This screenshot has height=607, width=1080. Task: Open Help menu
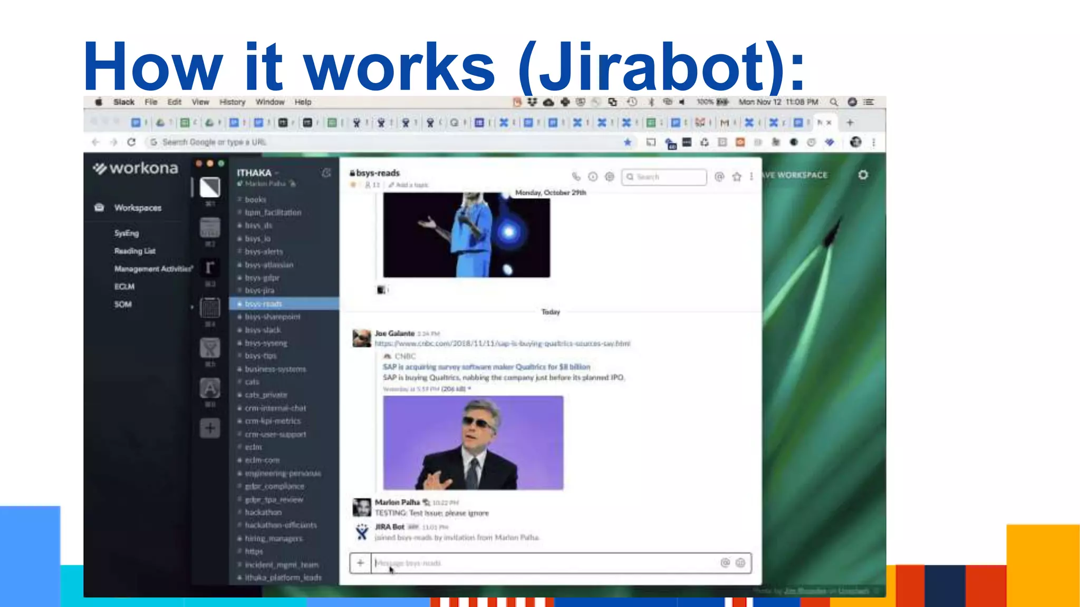[x=303, y=102]
